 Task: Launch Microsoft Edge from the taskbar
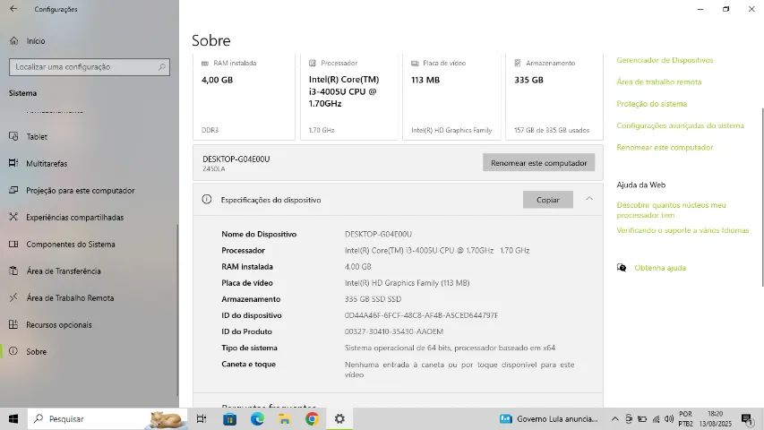click(x=257, y=418)
